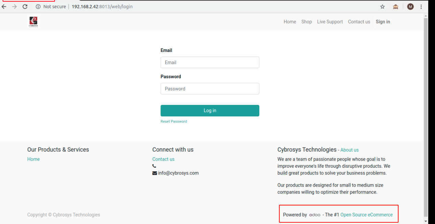Click the Not secure info icon

38,7
